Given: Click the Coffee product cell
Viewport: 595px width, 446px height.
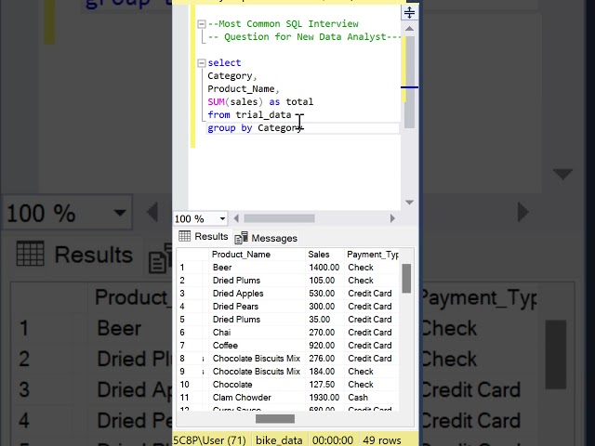Looking at the screenshot, I should [225, 346].
